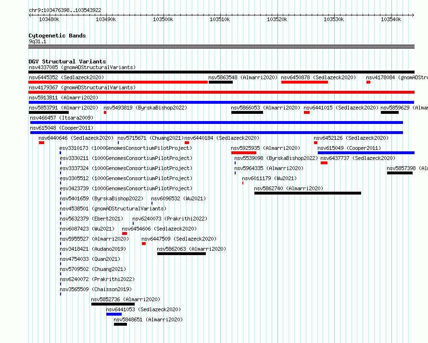The height and width of the screenshot is (343, 428).
Task: Open the nsv5964335 Almarri2020 variant
Action: (x=235, y=173)
